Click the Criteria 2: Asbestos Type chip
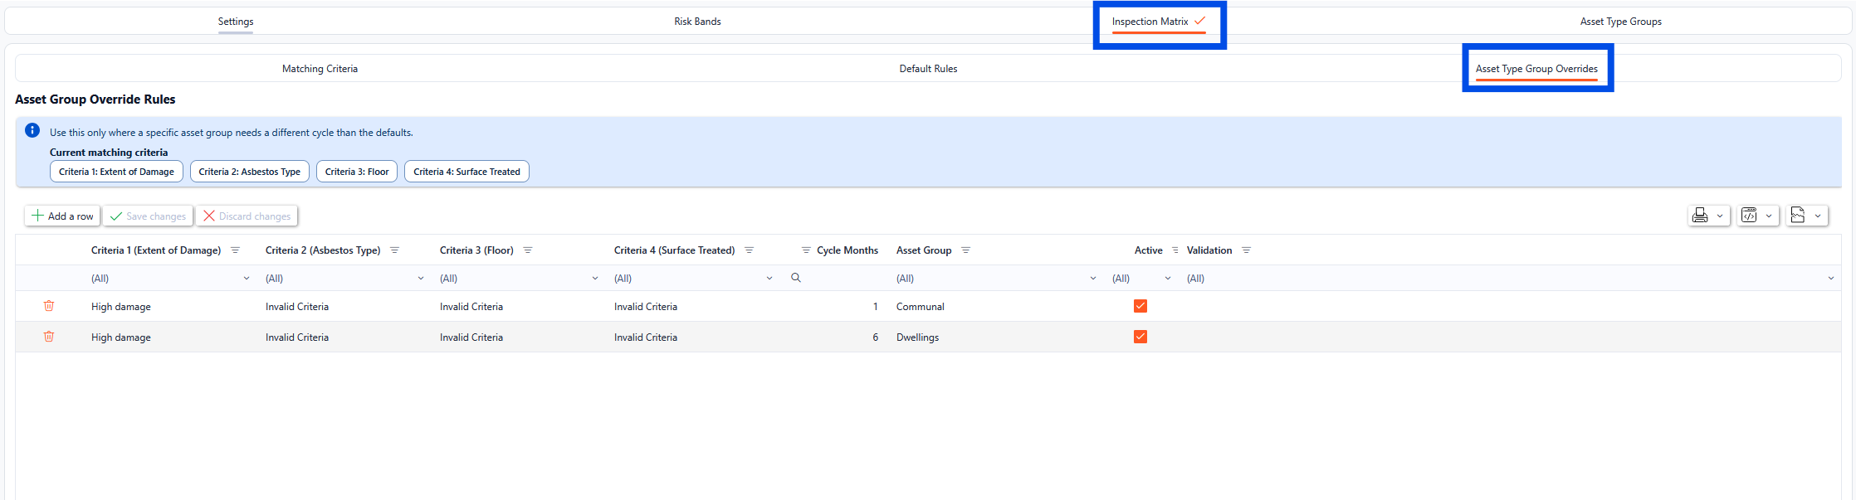The width and height of the screenshot is (1856, 500). pyautogui.click(x=250, y=172)
